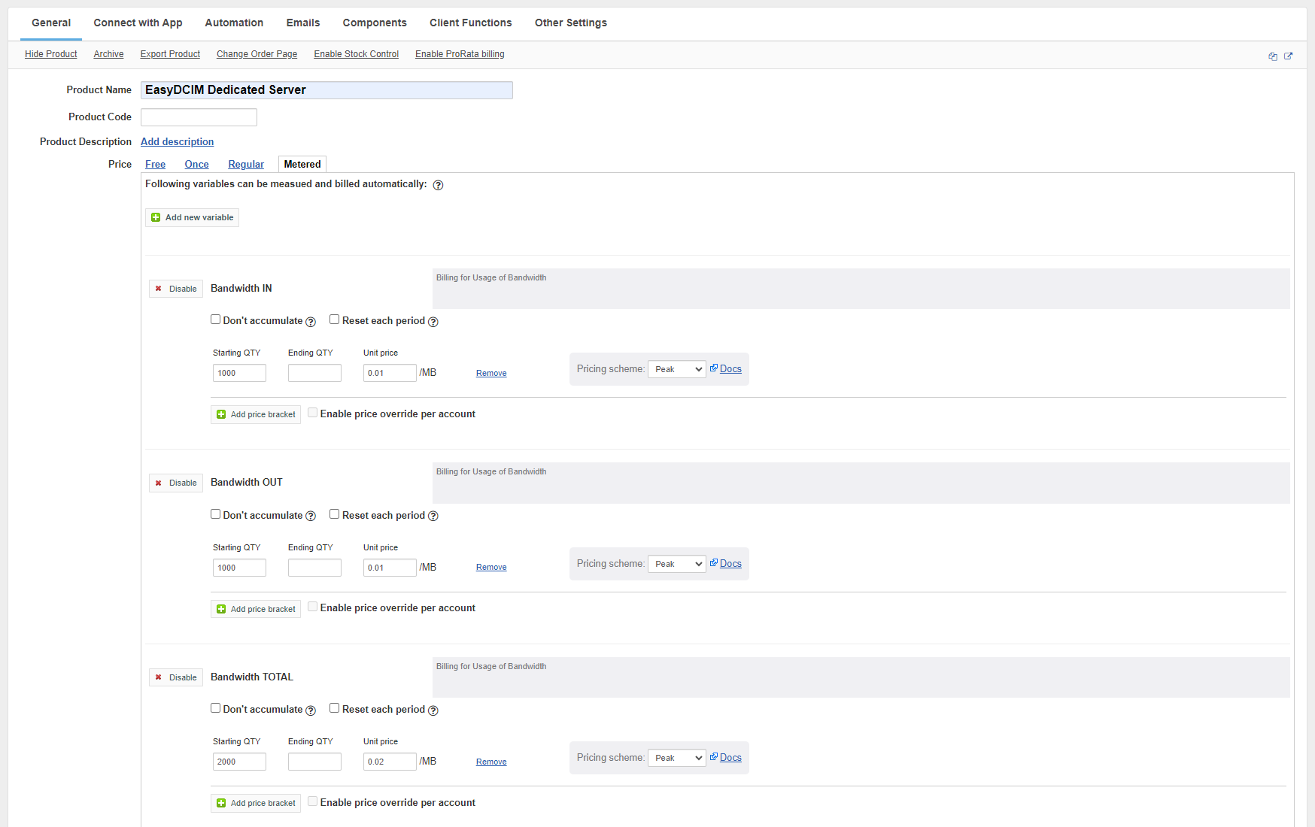Screen dimensions: 1315x827
Task: Click the Hide Product link
Action: point(51,54)
